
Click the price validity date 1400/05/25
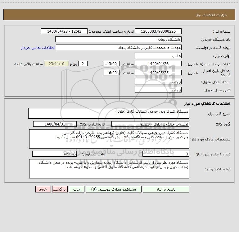pos(158,73)
